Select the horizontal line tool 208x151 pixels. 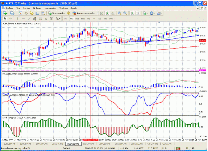[x=23, y=19]
